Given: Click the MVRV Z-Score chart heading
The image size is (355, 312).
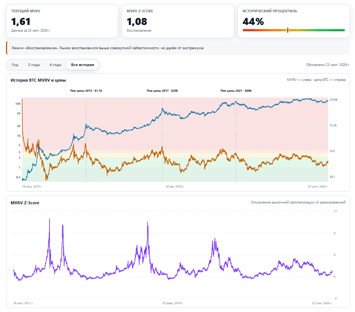Looking at the screenshot, I should 25,203.
